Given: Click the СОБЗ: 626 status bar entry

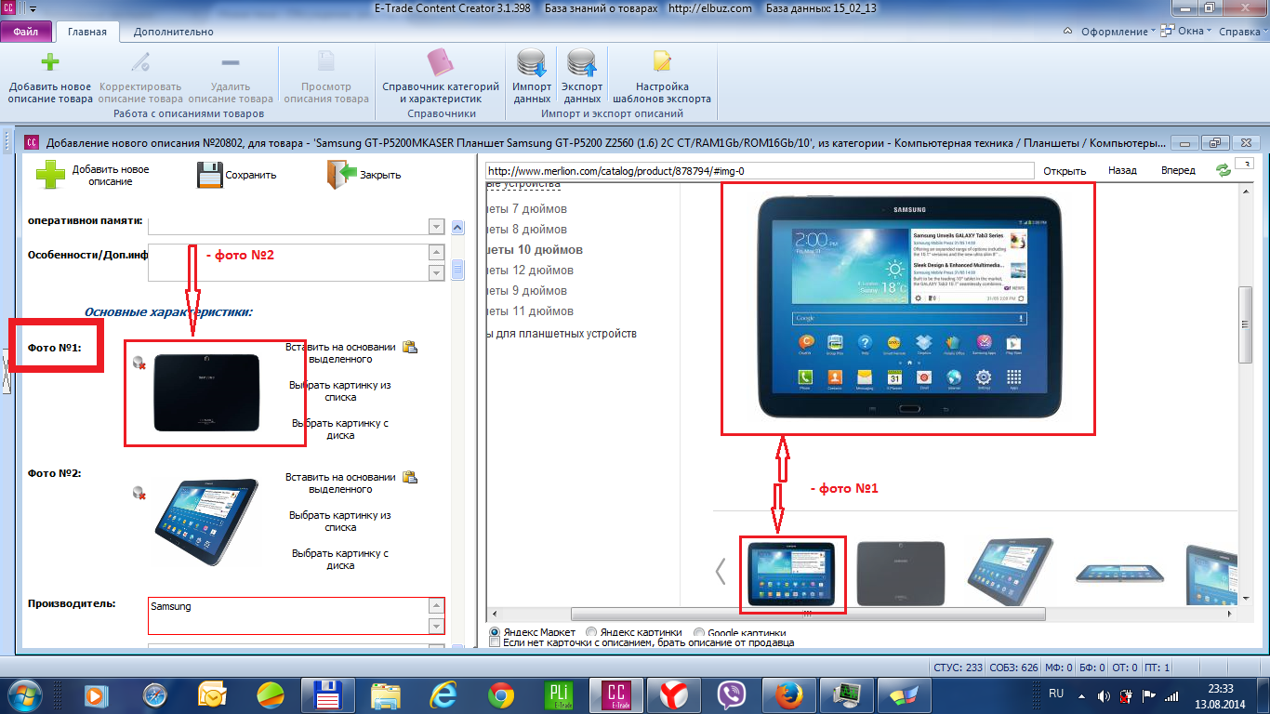Looking at the screenshot, I should (1015, 668).
